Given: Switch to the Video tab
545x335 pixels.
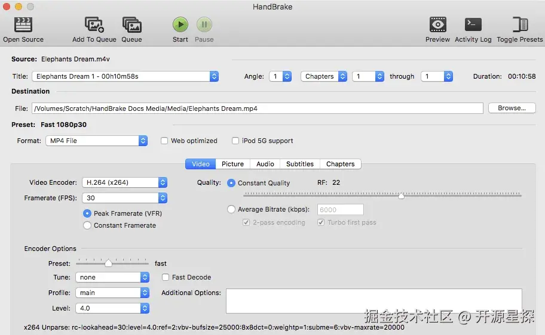Looking at the screenshot, I should pos(201,164).
